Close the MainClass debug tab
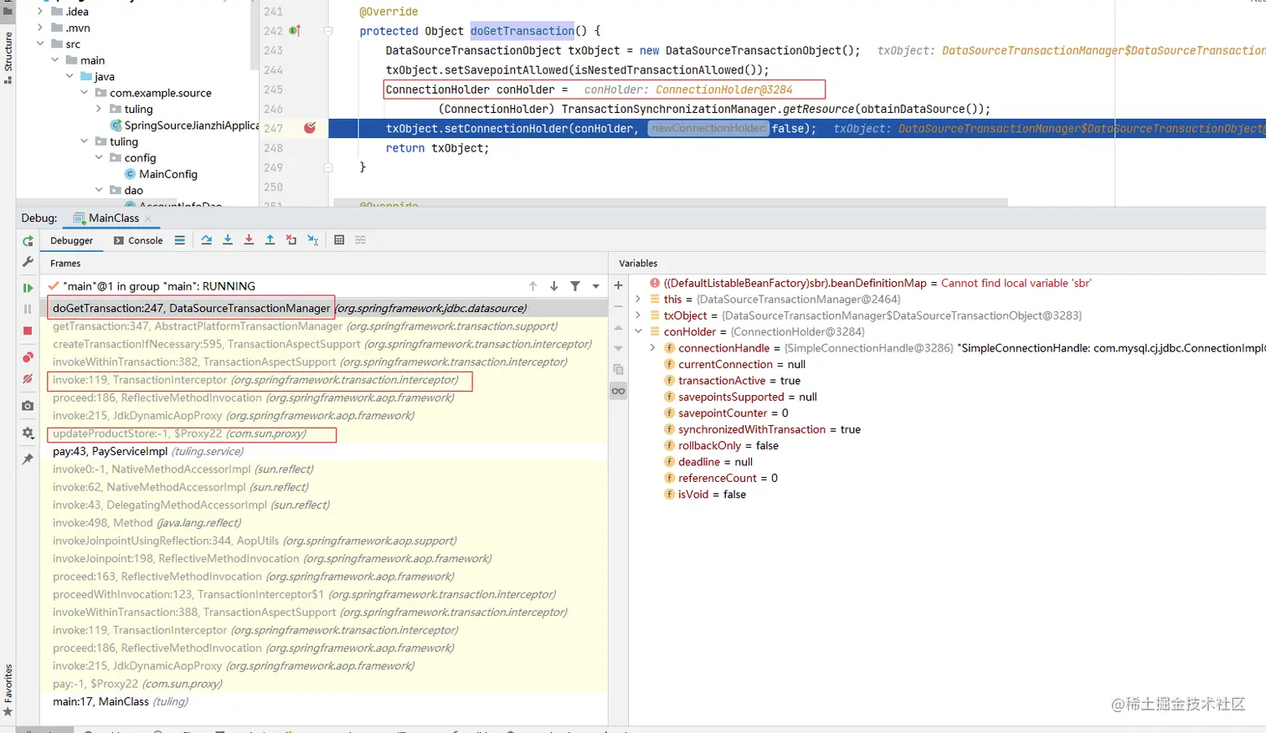This screenshot has height=733, width=1266. tap(148, 218)
